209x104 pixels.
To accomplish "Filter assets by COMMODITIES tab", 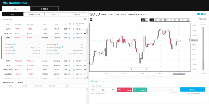I will (34, 14).
